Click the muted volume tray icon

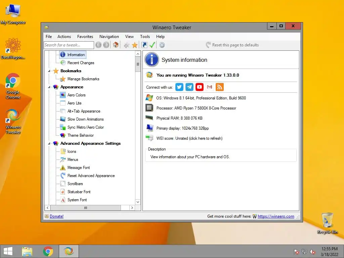point(312,252)
